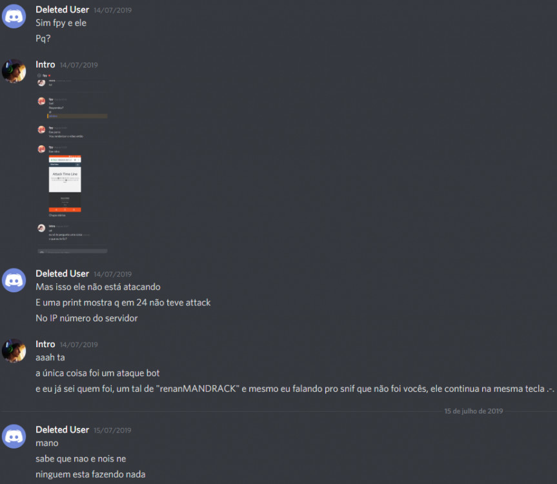The image size is (557, 484).
Task: Click 'Deleted User' name above 'Mas isso ele'
Action: click(62, 274)
